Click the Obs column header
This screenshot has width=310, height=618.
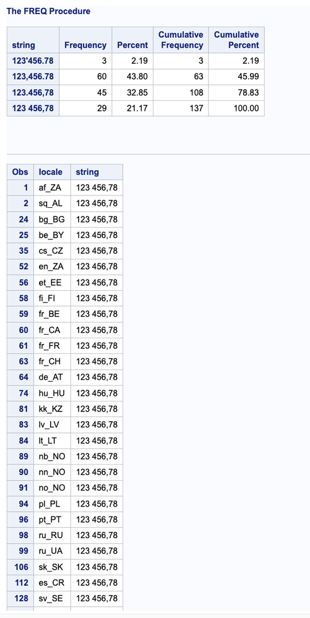[x=20, y=172]
